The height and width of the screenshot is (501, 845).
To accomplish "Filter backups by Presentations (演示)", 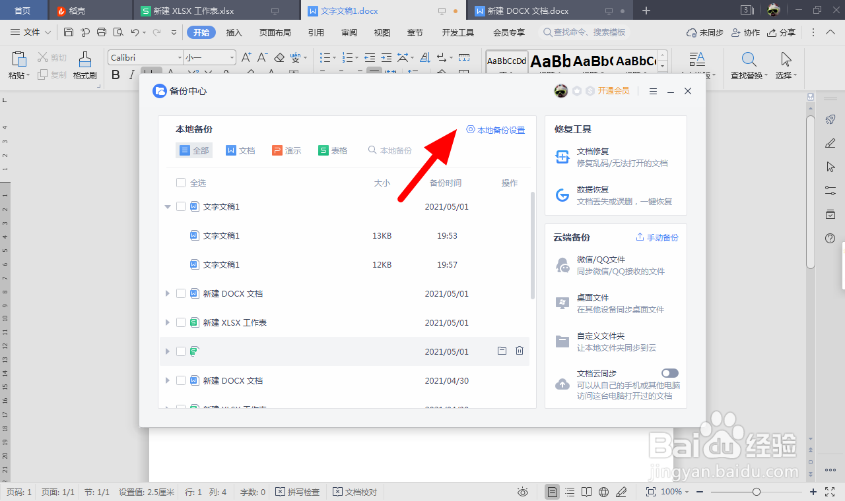I will pyautogui.click(x=287, y=150).
